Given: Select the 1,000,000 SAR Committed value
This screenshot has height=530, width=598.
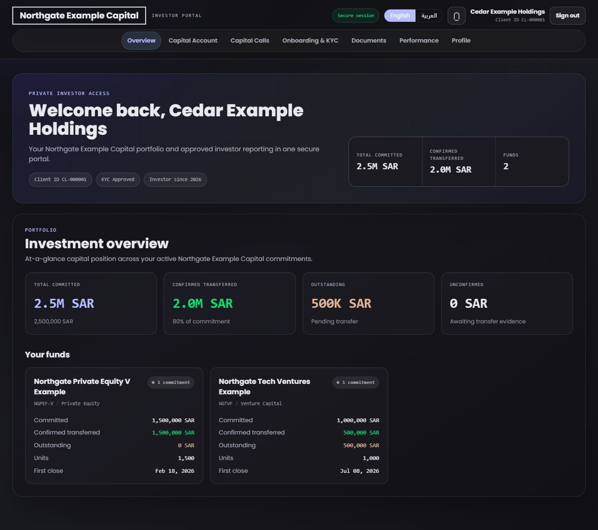Looking at the screenshot, I should pos(358,420).
